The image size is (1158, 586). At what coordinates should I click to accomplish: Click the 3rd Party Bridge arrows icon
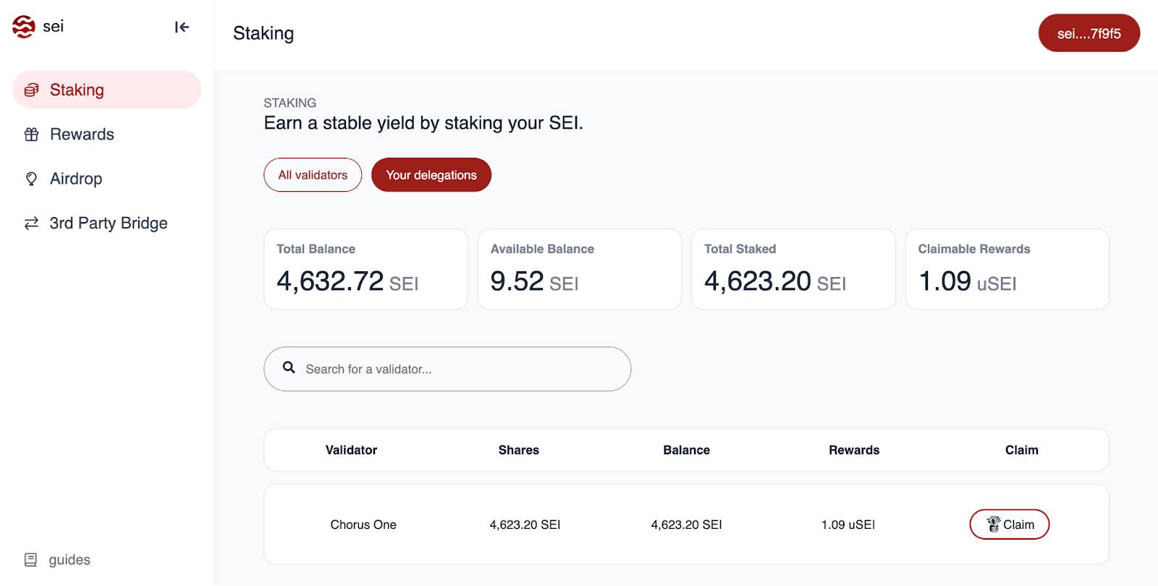(x=31, y=224)
